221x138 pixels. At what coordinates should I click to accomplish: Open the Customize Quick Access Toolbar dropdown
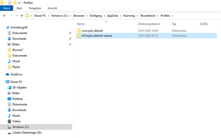pos(19,3)
